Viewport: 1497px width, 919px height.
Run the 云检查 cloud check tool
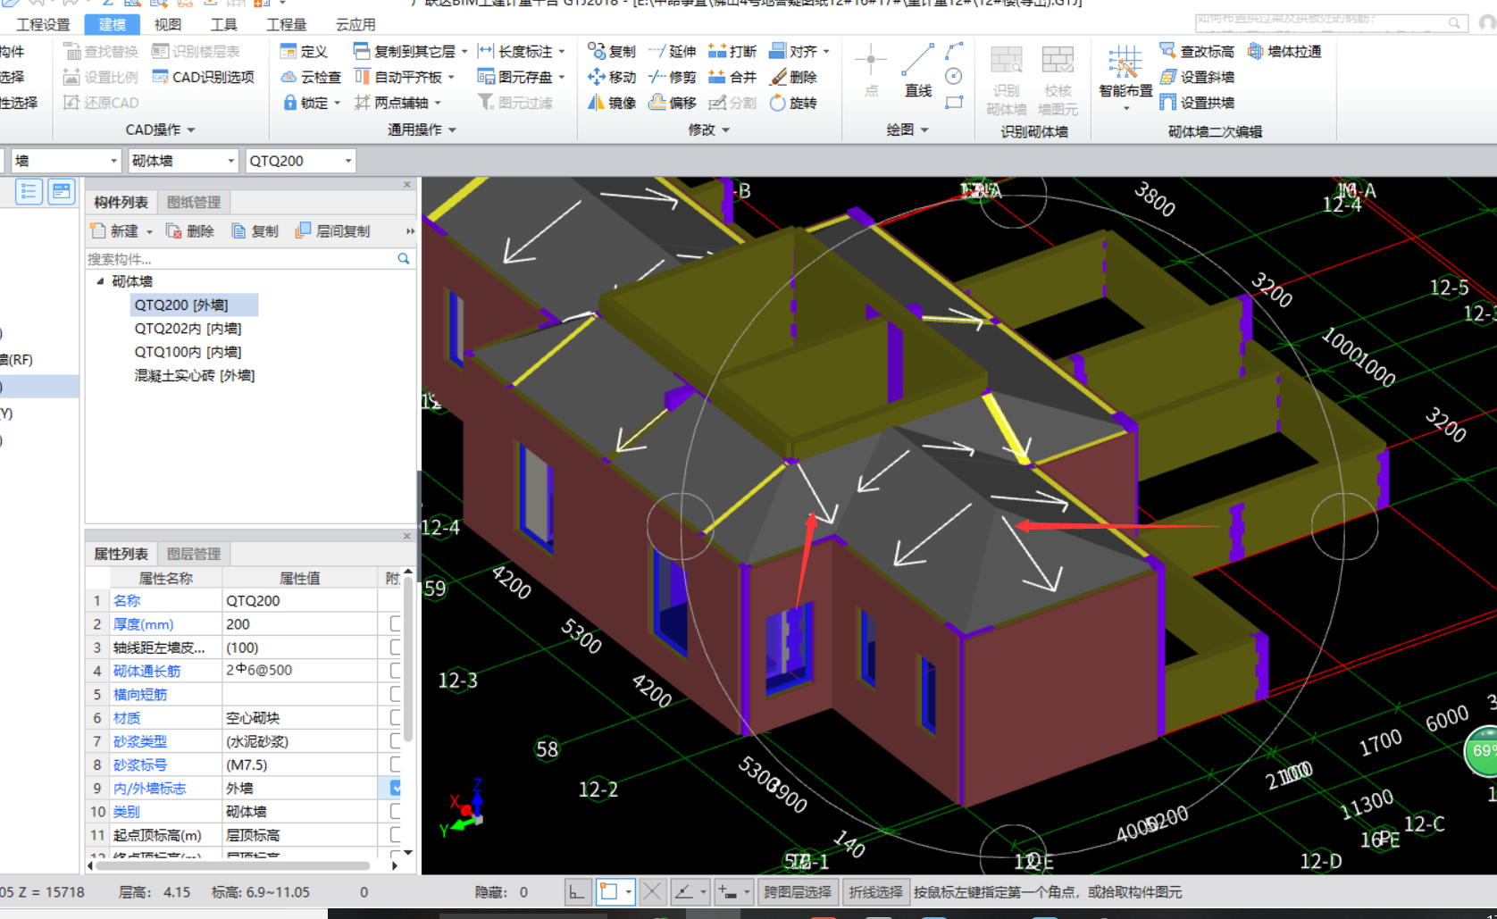pos(309,78)
